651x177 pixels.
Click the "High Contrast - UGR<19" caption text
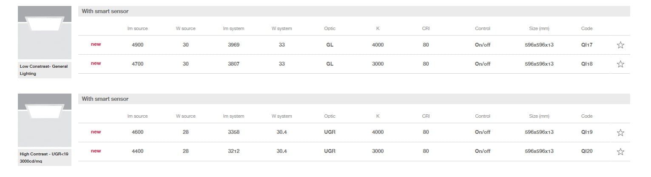44,154
